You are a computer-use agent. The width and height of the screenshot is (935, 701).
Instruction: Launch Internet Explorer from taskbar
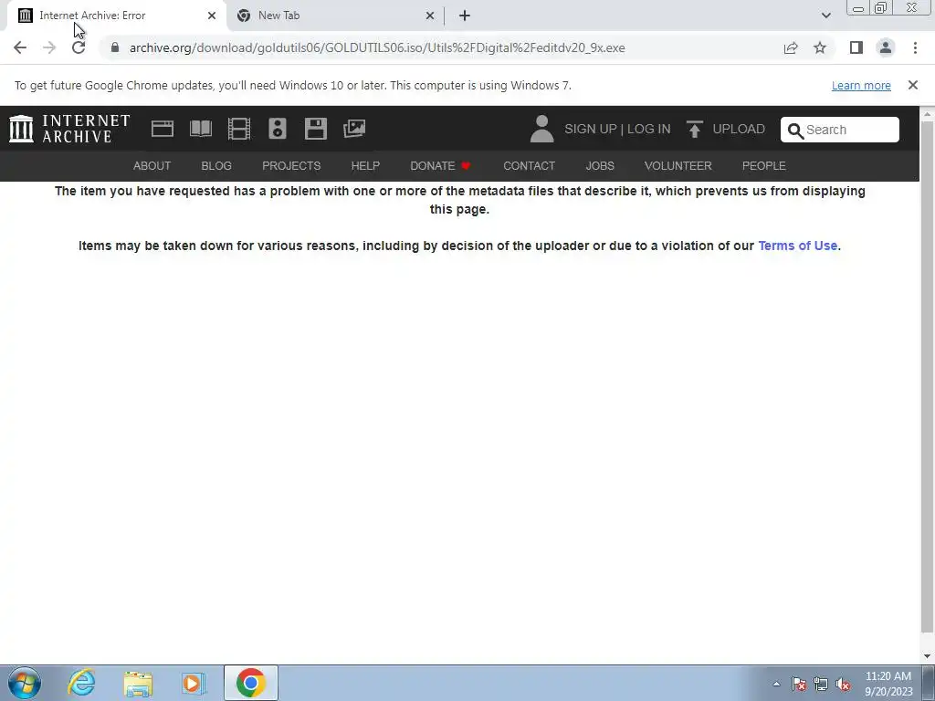tap(81, 683)
